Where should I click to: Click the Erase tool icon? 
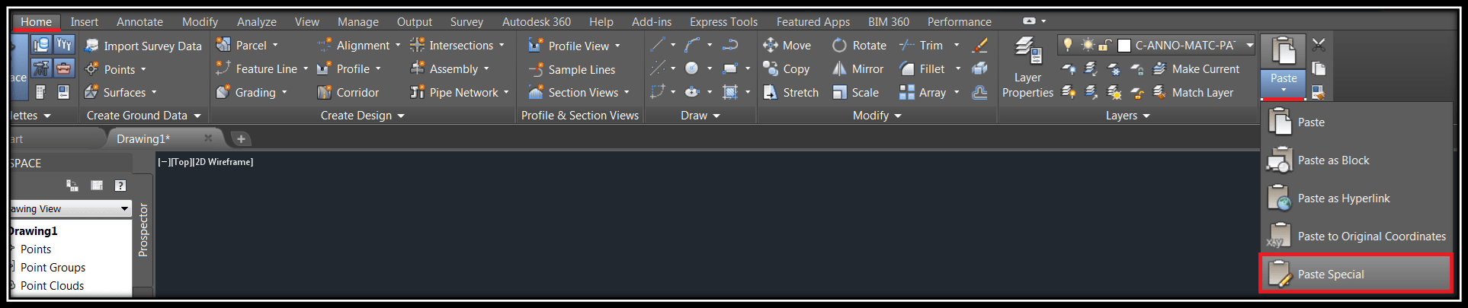[x=980, y=45]
